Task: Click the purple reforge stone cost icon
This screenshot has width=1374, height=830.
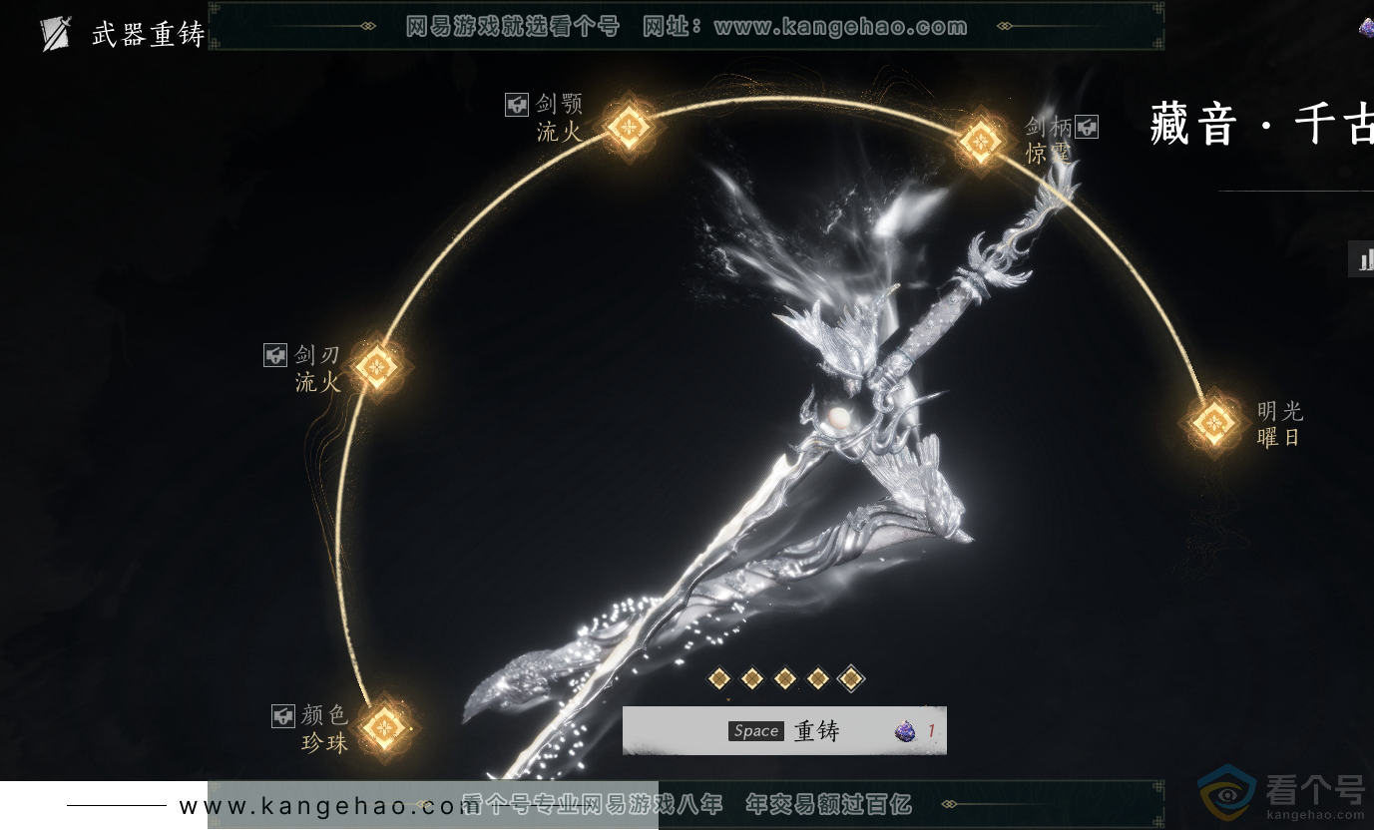Action: pos(905,731)
